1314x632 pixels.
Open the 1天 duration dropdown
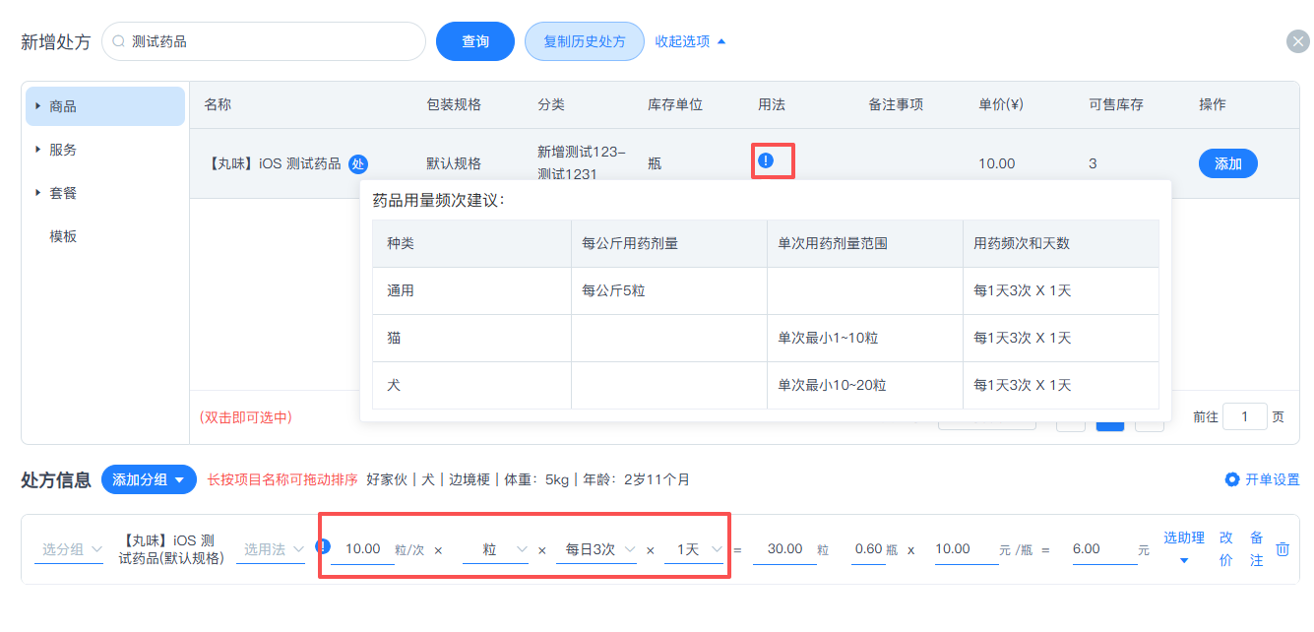click(x=694, y=549)
